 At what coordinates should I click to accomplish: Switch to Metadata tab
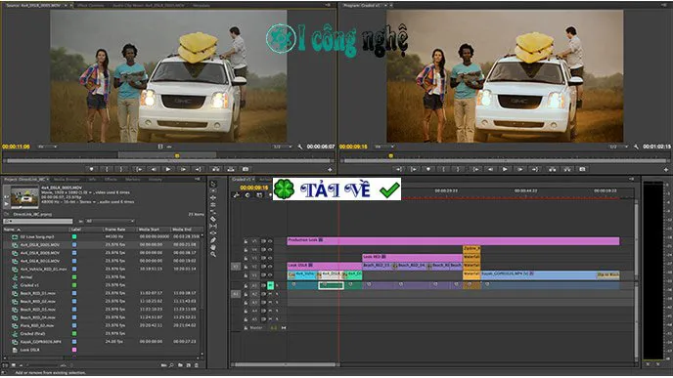tap(202, 6)
